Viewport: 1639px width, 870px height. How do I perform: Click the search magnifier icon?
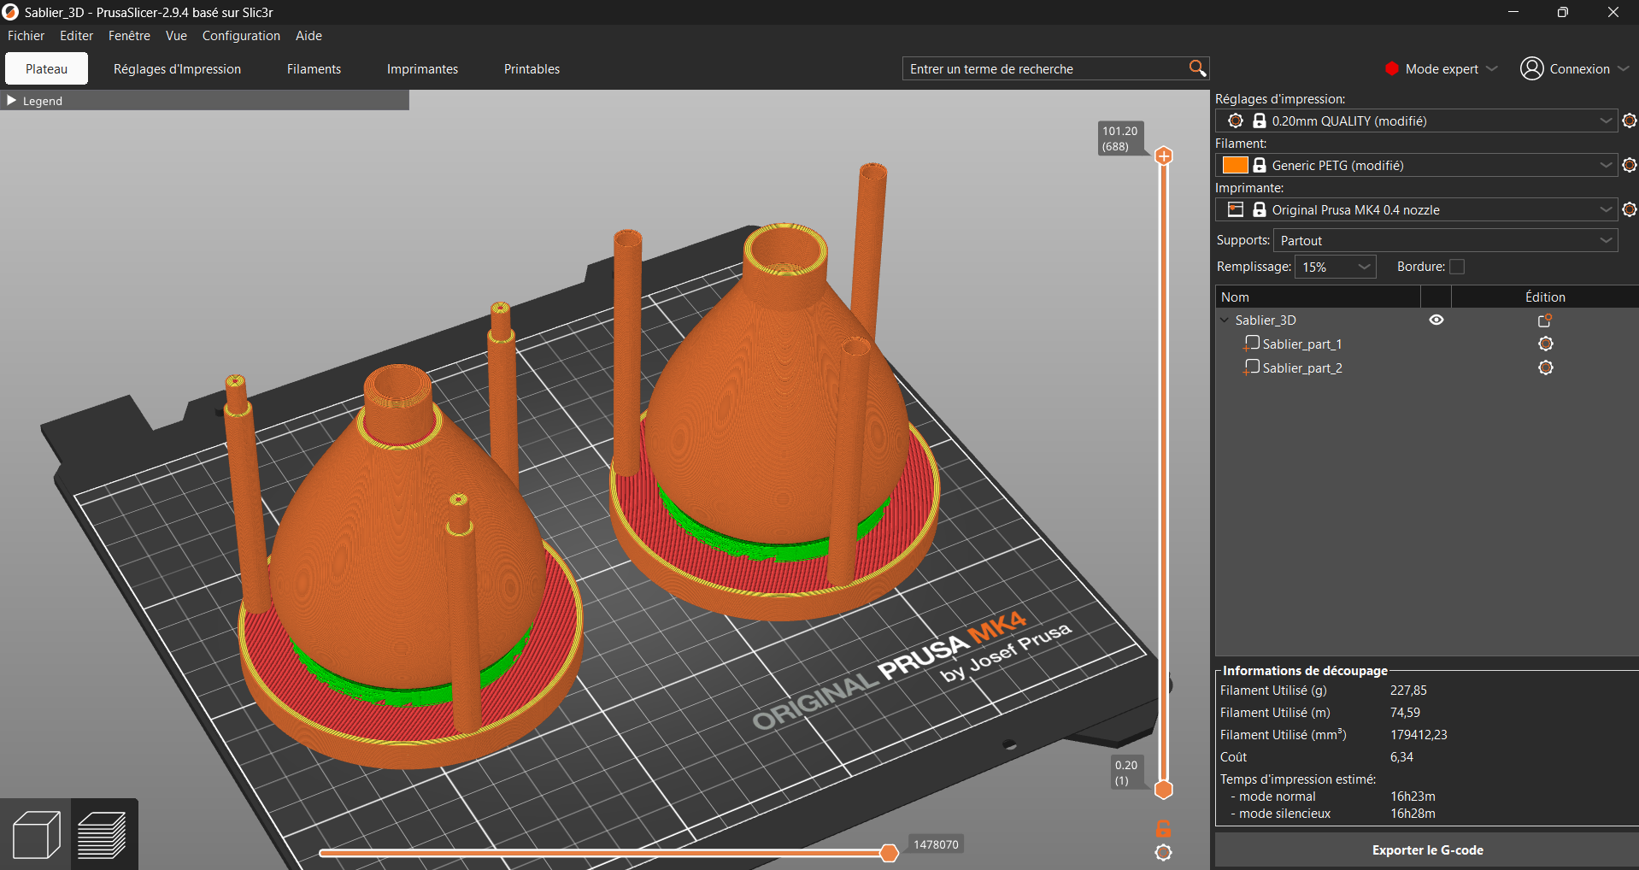click(x=1197, y=68)
